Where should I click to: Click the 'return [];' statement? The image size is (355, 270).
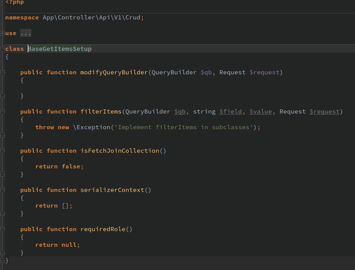click(x=54, y=206)
